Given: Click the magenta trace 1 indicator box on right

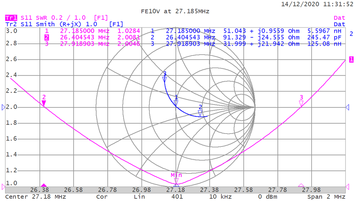Looking at the screenshot, I should click(351, 59).
